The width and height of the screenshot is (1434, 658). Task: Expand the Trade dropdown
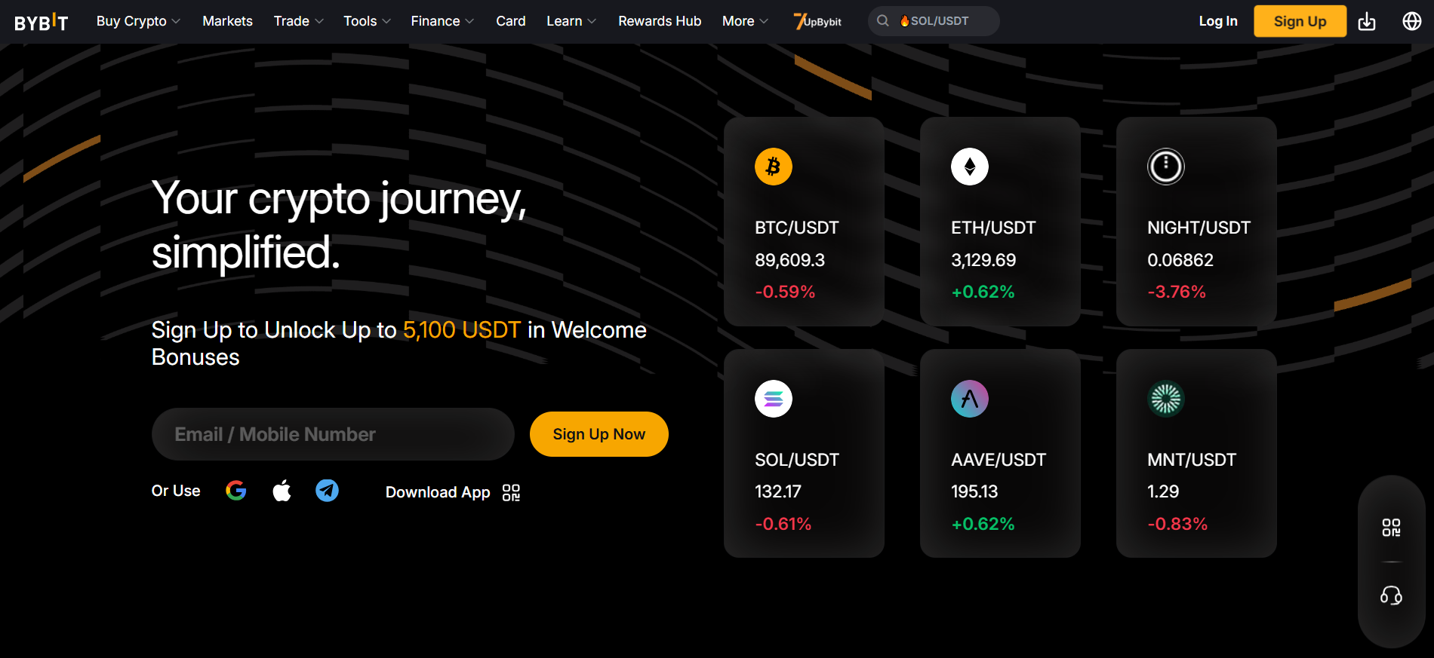point(298,21)
